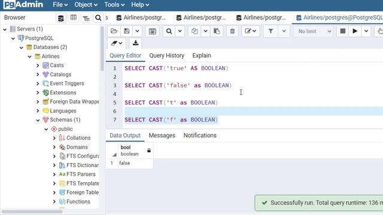
Task: Select the Domains tree item
Action: tap(77, 147)
